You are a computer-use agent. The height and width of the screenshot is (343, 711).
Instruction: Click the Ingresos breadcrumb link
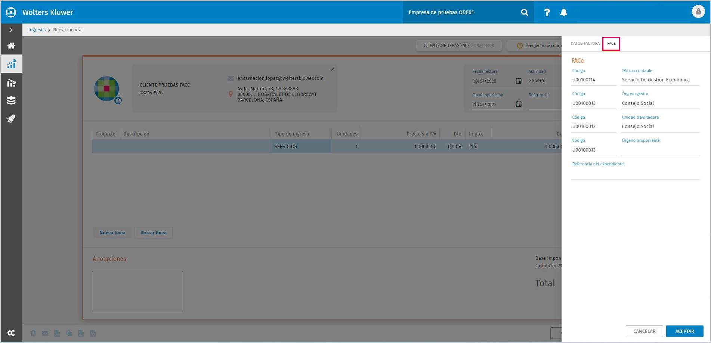[37, 30]
